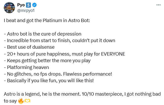This screenshot has height=105, width=164.
Task: Click the blue verified checkmark badge
Action: pos(34,5)
